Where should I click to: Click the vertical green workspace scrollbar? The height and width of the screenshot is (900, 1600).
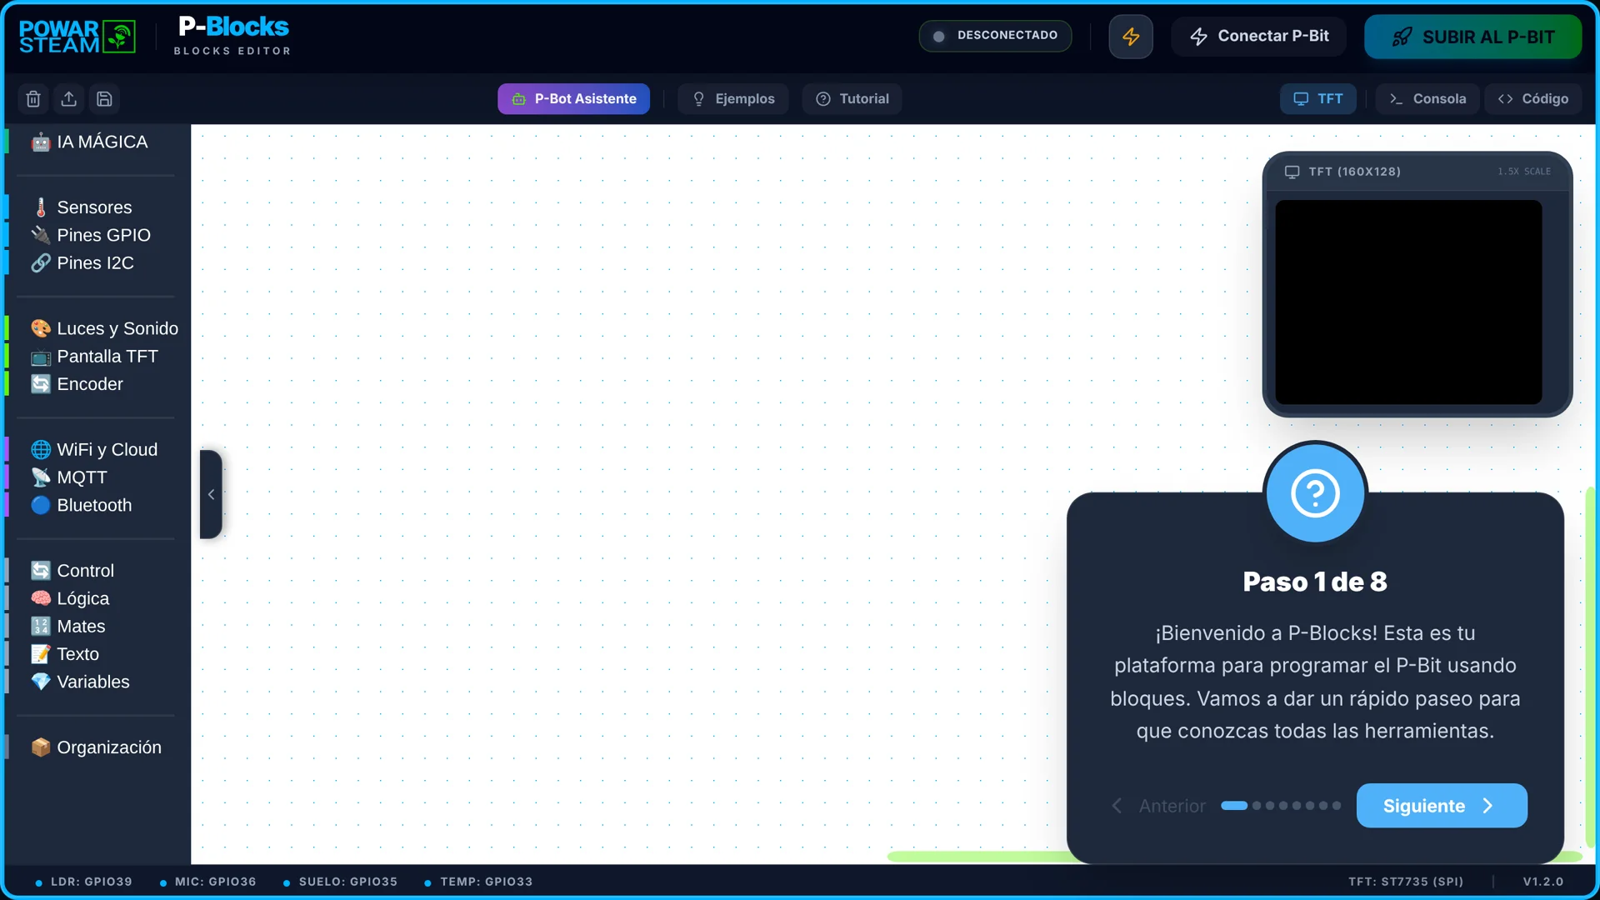coord(1590,667)
